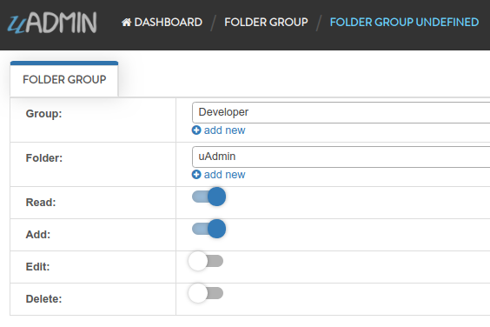Enable the Edit toggle
Image resolution: width=490 pixels, height=327 pixels.
click(x=206, y=261)
